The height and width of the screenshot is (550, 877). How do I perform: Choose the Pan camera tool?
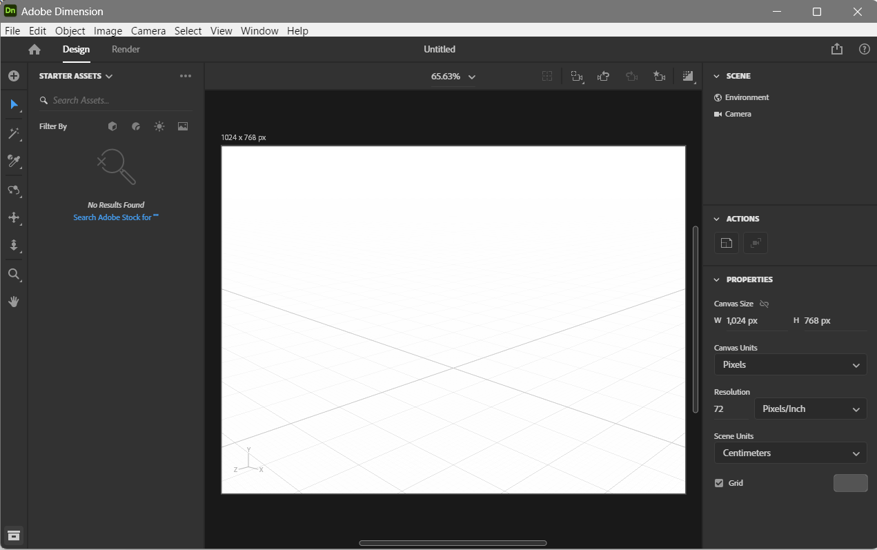click(14, 218)
